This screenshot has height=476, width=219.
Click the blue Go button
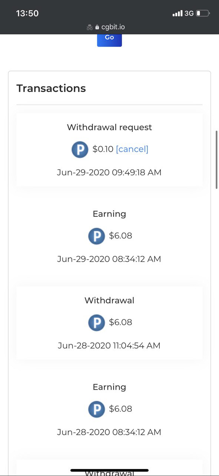[x=109, y=40]
